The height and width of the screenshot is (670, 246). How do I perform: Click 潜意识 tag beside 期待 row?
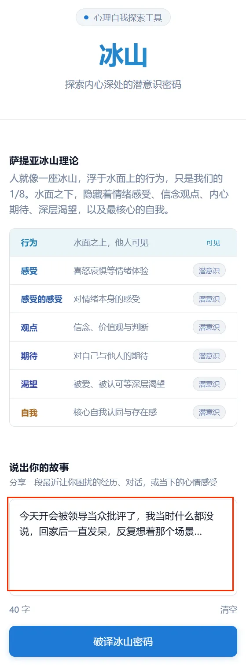coord(209,356)
